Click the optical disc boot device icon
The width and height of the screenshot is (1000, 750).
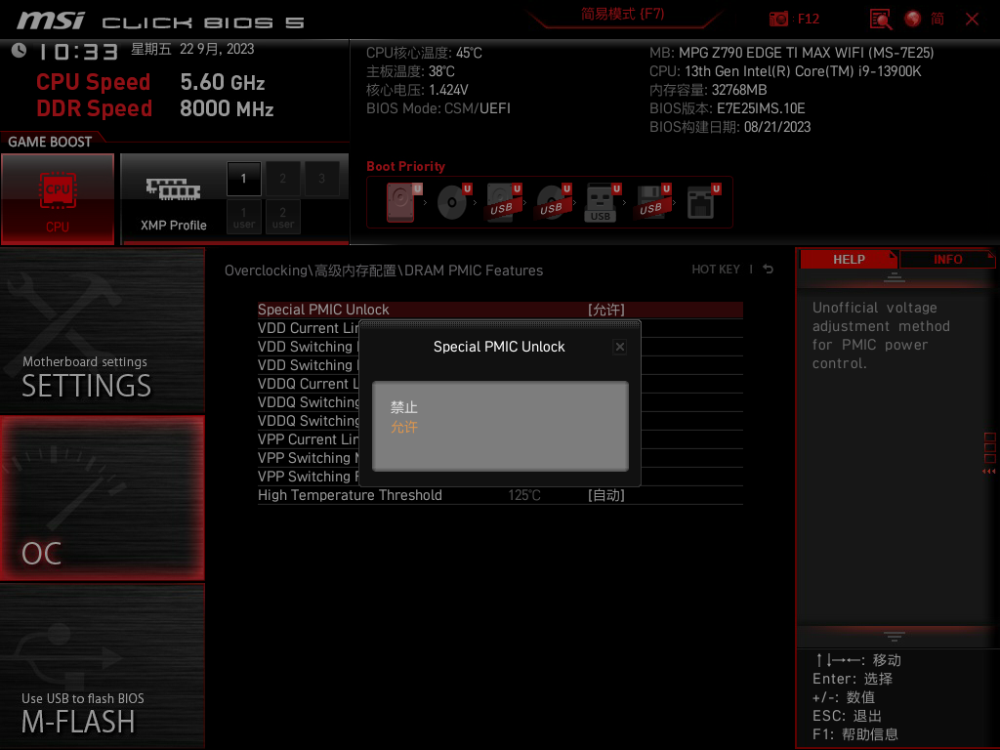(453, 202)
